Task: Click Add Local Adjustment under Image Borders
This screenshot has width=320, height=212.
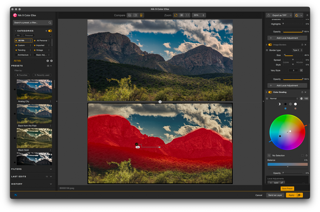Action: click(x=287, y=86)
